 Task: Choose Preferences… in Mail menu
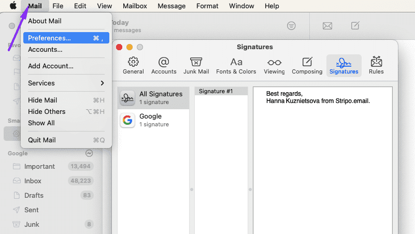[x=66, y=38]
